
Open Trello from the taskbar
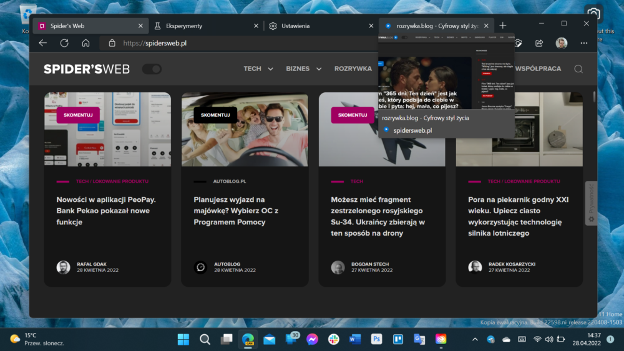pos(398,340)
